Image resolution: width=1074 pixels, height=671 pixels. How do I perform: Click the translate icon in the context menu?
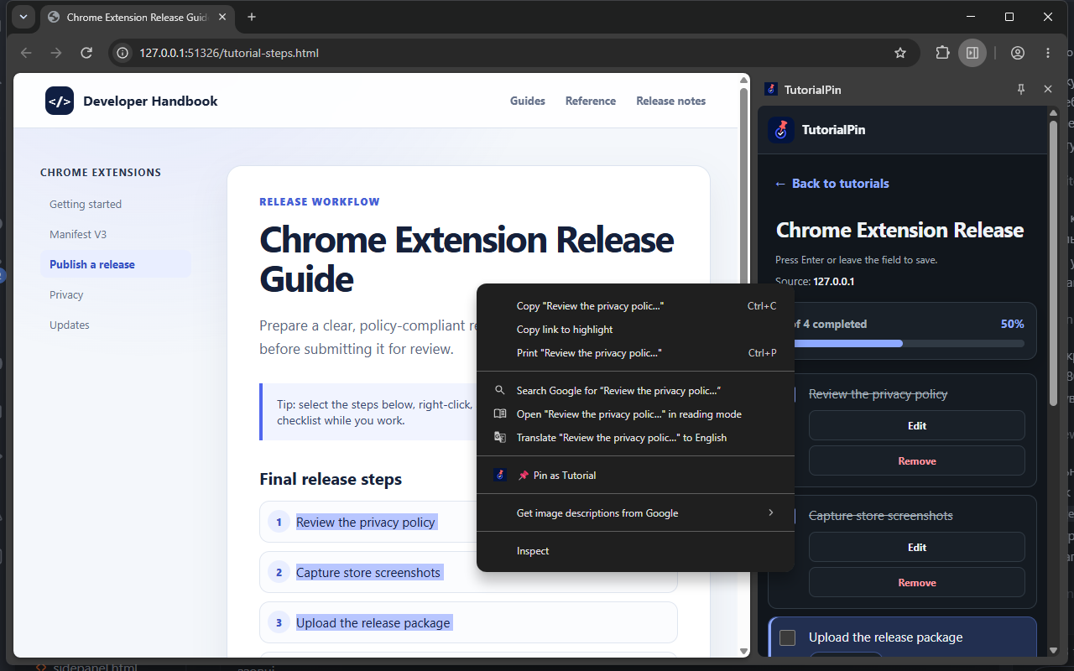pos(500,438)
